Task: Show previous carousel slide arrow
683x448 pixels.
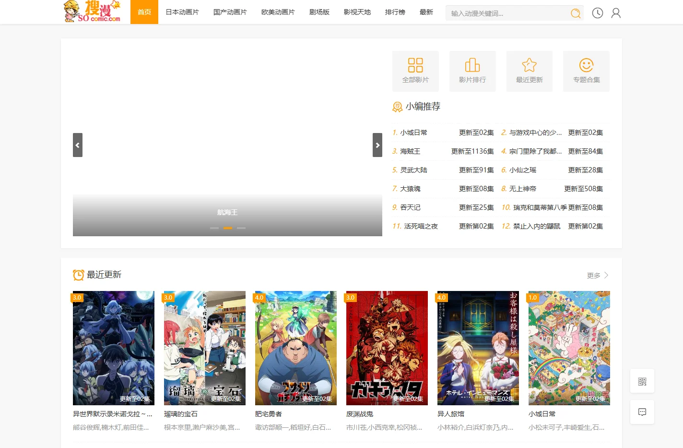Action: point(78,145)
